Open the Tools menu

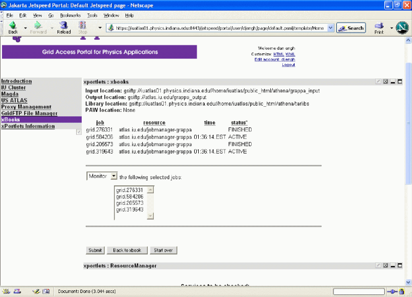click(x=92, y=15)
